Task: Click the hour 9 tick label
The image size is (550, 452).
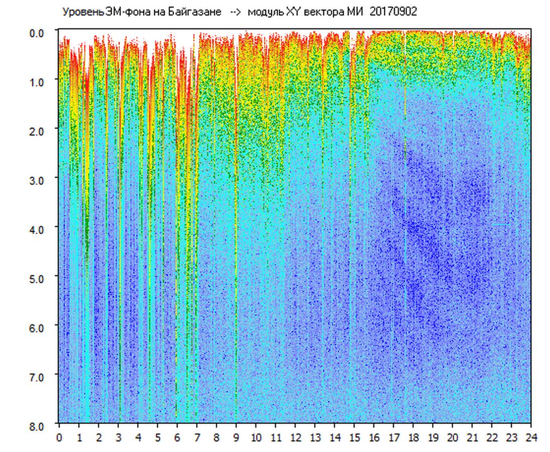Action: [236, 437]
